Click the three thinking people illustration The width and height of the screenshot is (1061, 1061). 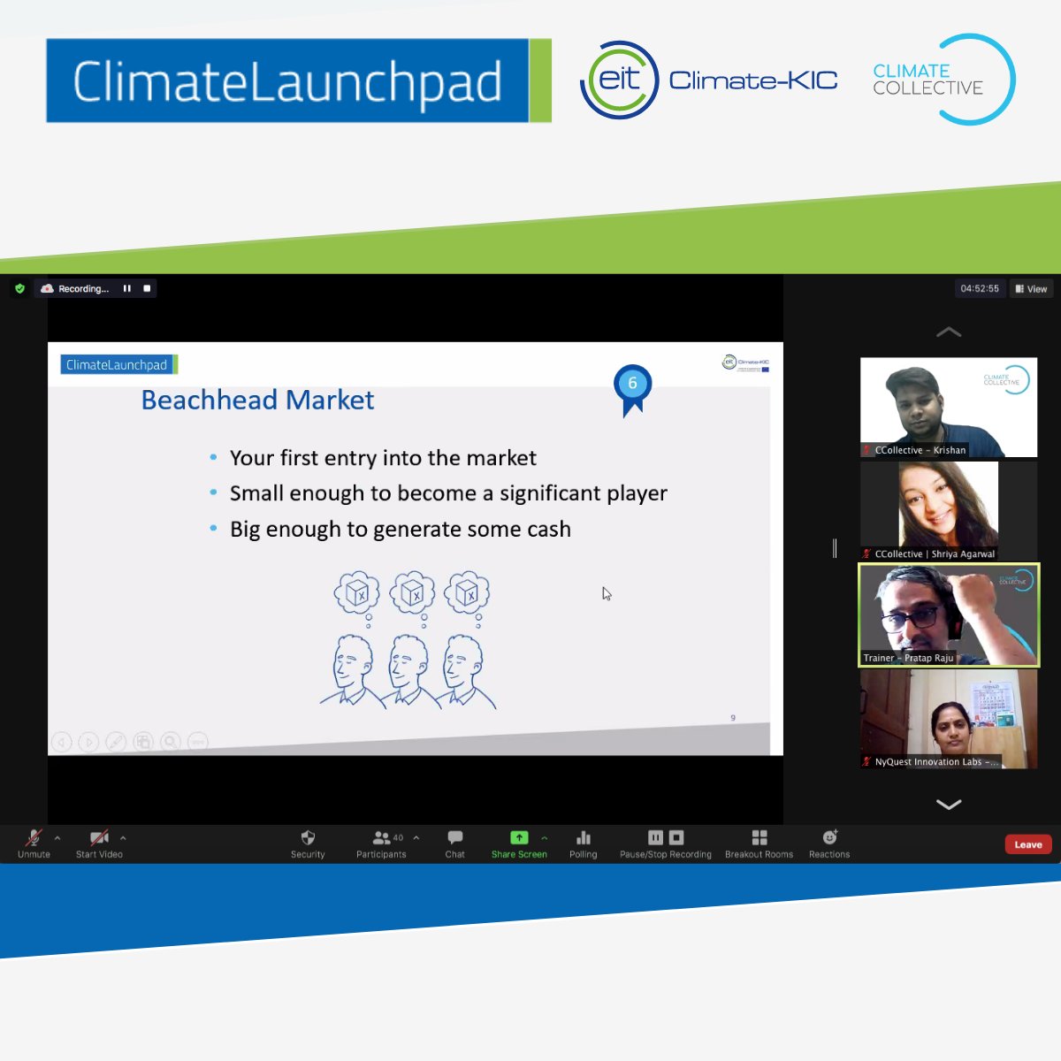click(x=408, y=640)
